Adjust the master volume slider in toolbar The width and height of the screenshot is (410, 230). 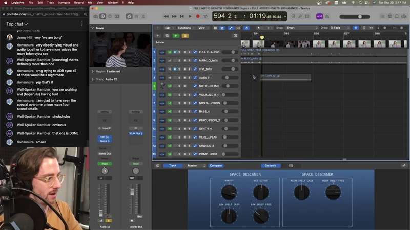(355, 17)
